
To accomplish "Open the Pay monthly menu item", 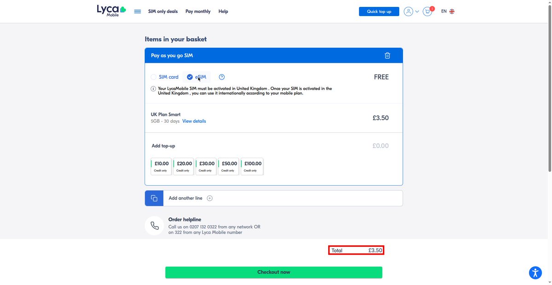I will [198, 11].
